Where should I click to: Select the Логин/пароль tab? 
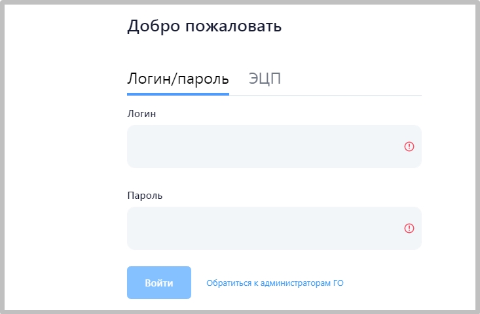(x=177, y=79)
